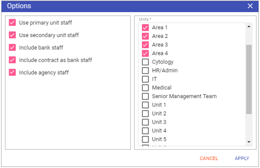260x168 pixels.
Task: Select Senior Management Team unit
Action: pos(145,96)
